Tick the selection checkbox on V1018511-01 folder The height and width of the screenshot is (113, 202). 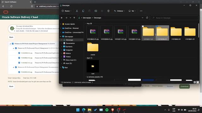pyautogui.click(x=143, y=26)
